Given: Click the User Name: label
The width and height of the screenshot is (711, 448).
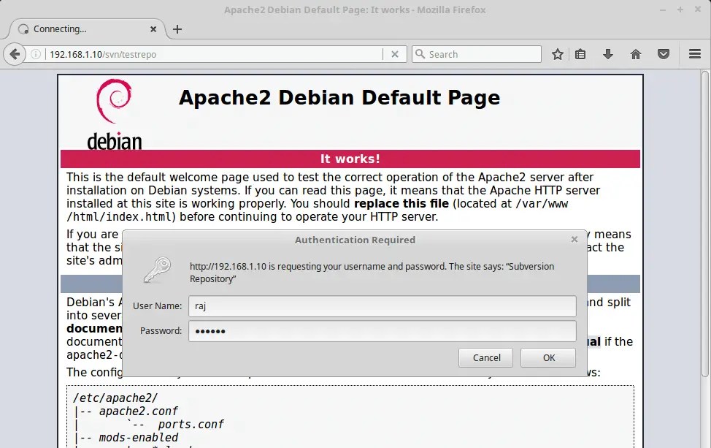Looking at the screenshot, I should pyautogui.click(x=157, y=306).
